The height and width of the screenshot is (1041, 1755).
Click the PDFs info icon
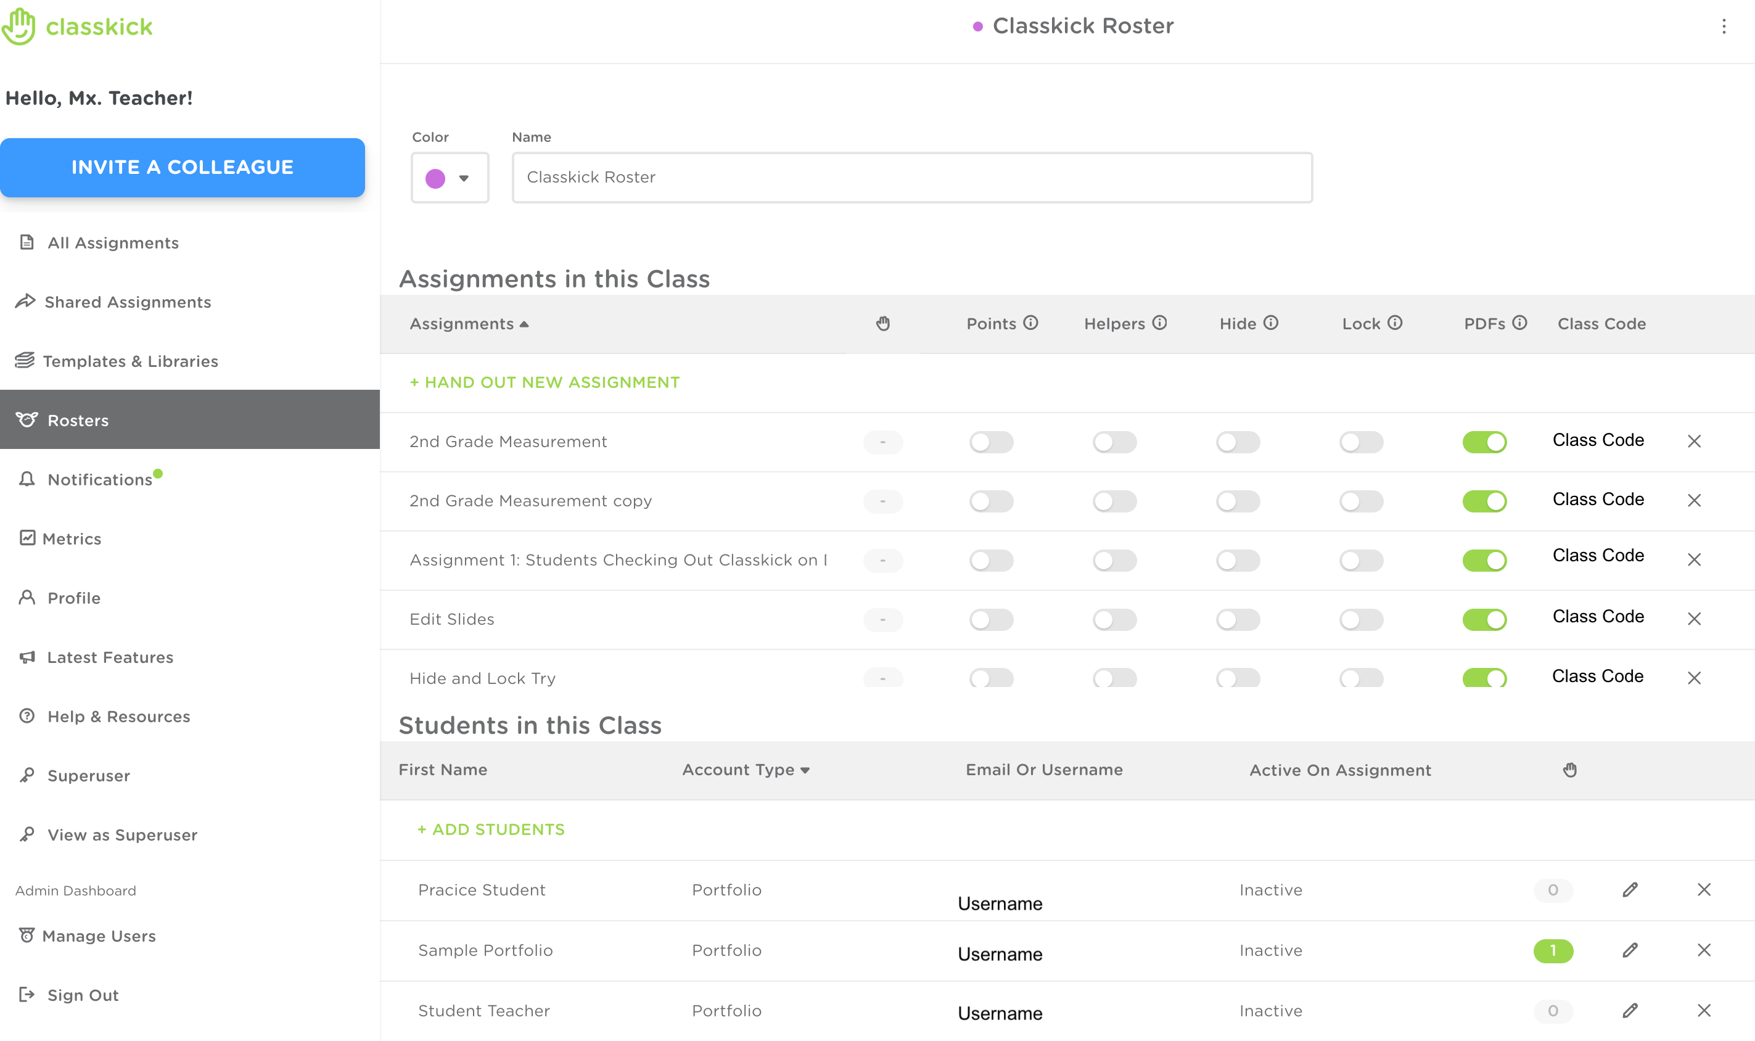click(1519, 323)
